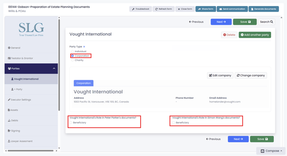This screenshot has height=156, width=287.
Task: Click Vought International company heading
Action: (x=98, y=92)
